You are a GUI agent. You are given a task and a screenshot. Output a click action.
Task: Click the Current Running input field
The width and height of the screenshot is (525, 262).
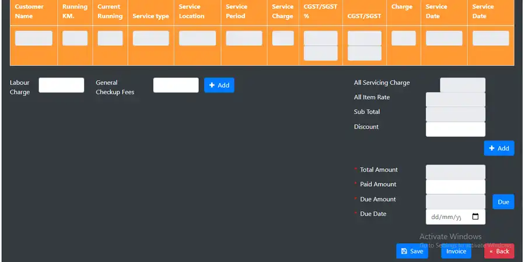[110, 38]
